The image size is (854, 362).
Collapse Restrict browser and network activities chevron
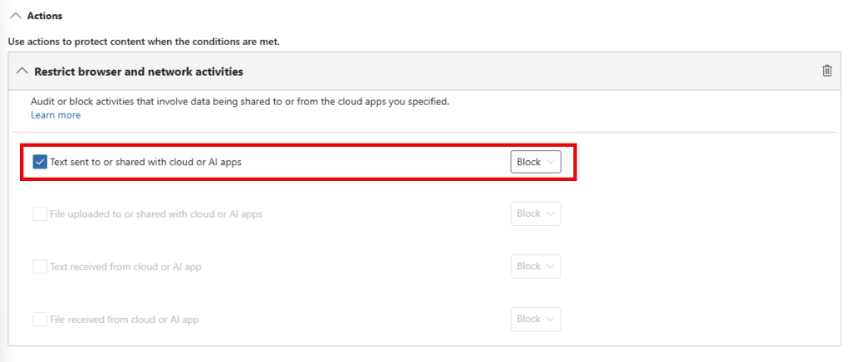point(22,72)
